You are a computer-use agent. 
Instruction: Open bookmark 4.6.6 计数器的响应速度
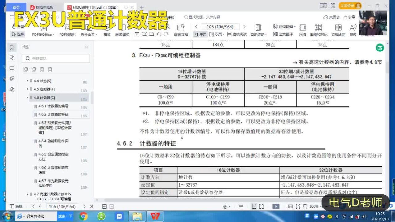(x=53, y=170)
